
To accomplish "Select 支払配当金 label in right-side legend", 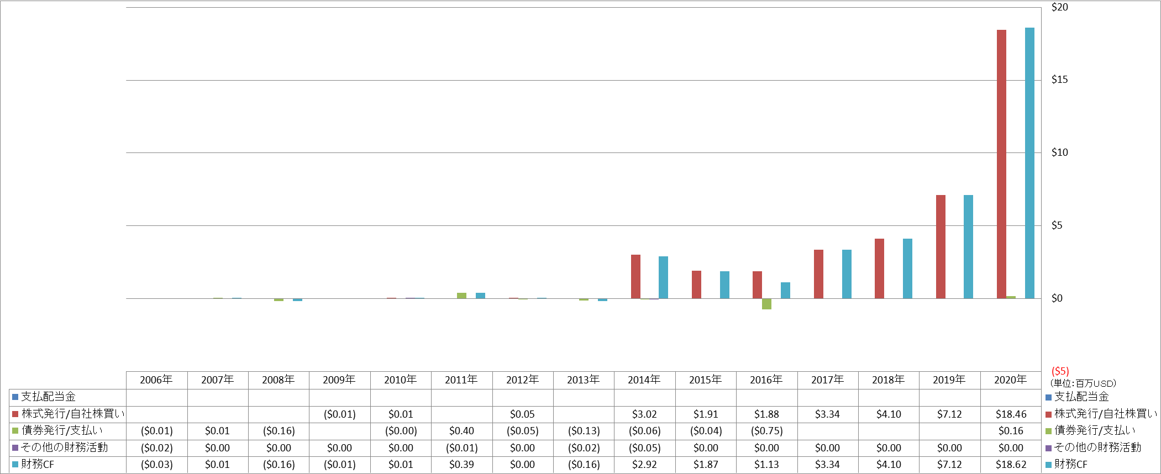I will [1081, 397].
